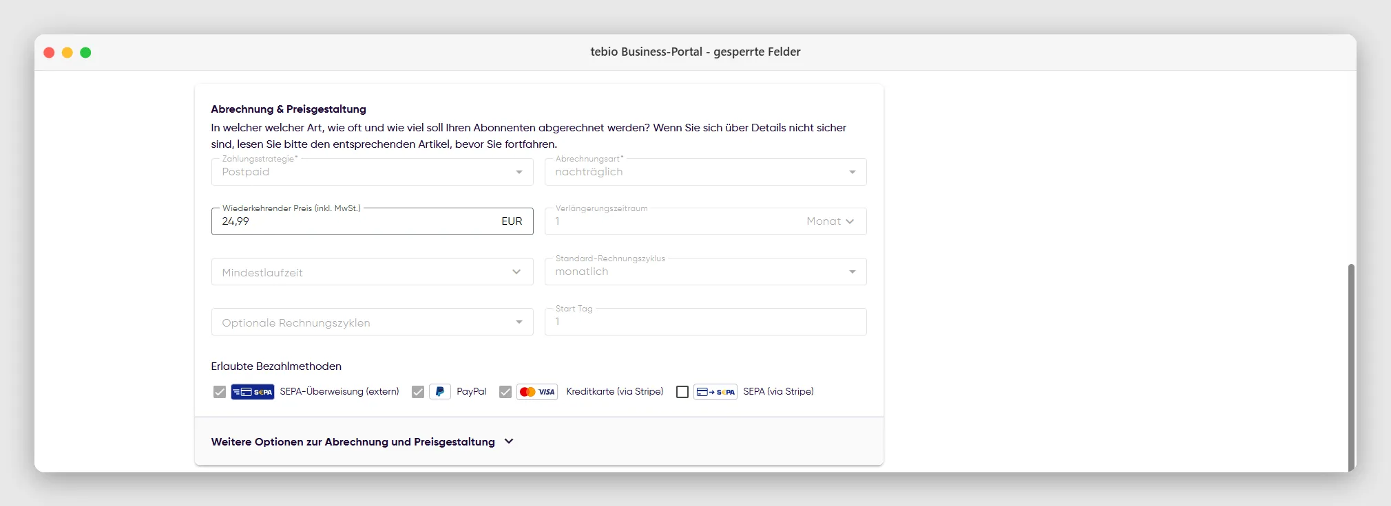This screenshot has height=506, width=1391.
Task: Click the vertical scrollbar on the right
Action: 1351,367
